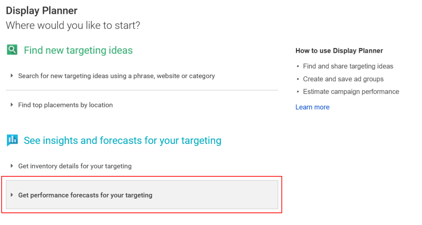Click the Display Planner page title

pyautogui.click(x=42, y=11)
